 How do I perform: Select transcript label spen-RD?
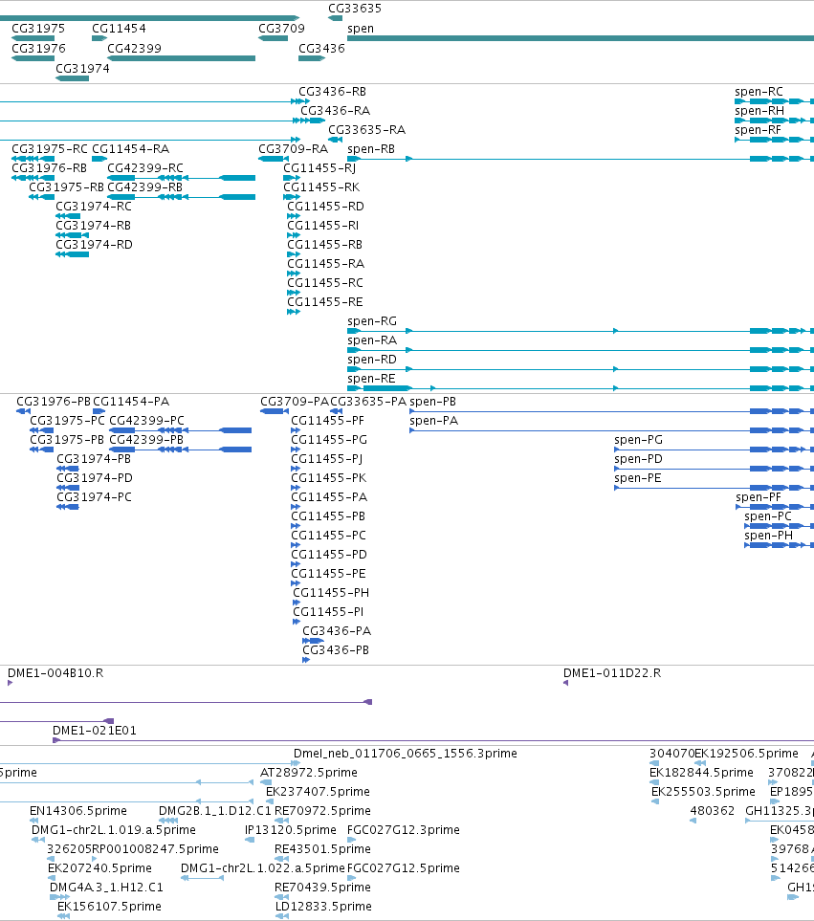point(372,360)
